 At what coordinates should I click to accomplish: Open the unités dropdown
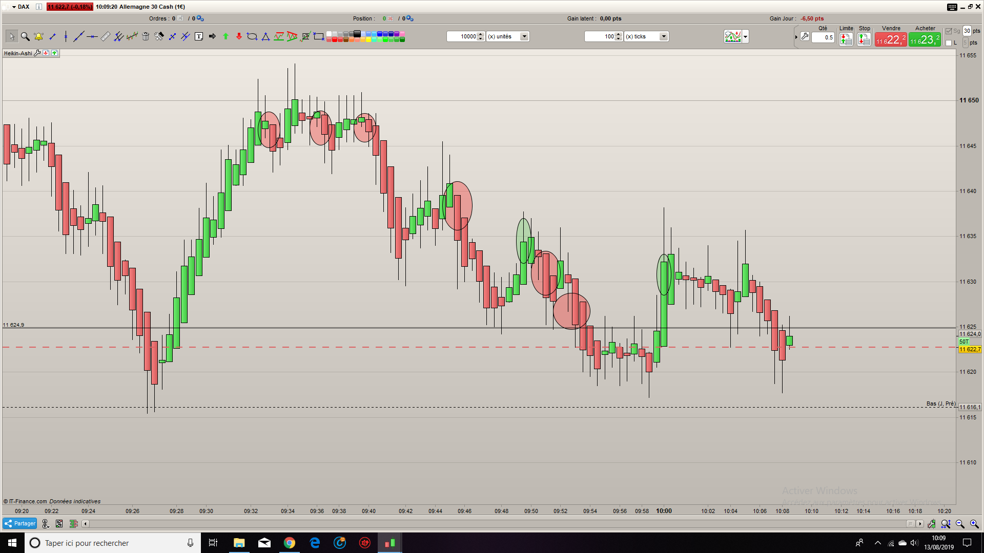pos(524,36)
